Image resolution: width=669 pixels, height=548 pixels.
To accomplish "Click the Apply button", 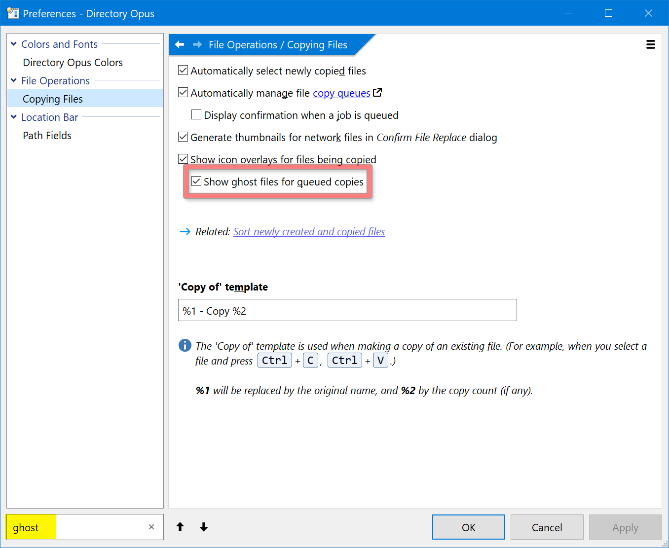I will tap(626, 527).
